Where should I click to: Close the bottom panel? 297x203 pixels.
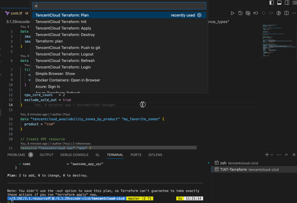click(294, 155)
